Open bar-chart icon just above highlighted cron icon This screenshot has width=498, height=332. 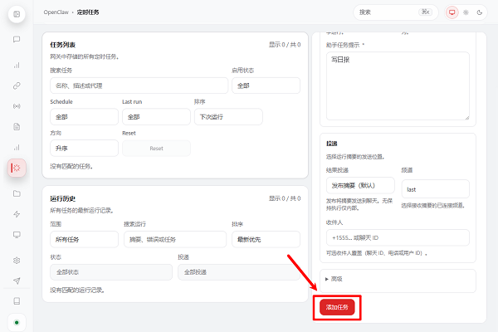click(x=17, y=148)
